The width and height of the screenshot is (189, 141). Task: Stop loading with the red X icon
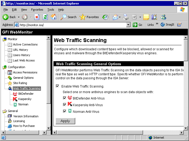[x=37, y=17]
